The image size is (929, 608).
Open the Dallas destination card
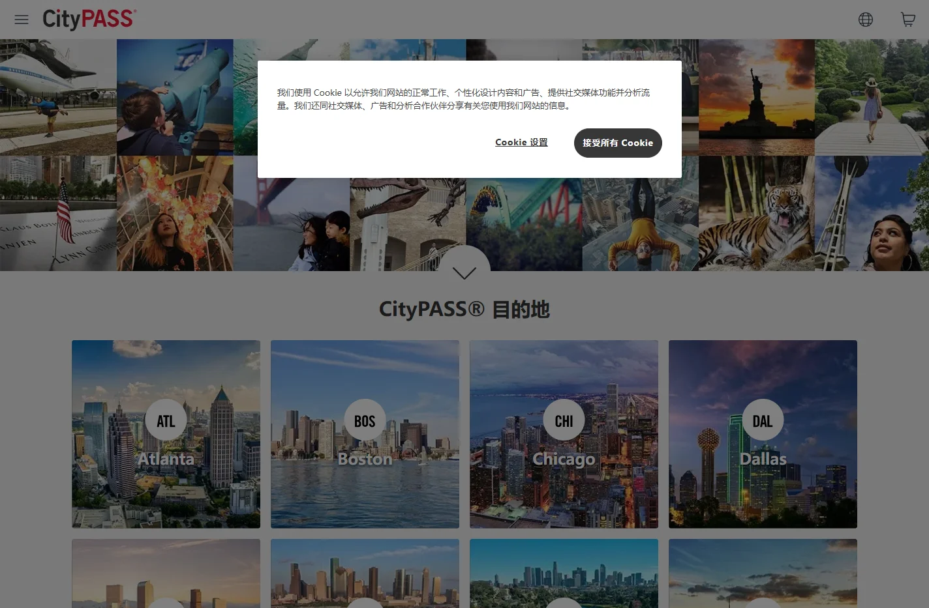pyautogui.click(x=763, y=434)
